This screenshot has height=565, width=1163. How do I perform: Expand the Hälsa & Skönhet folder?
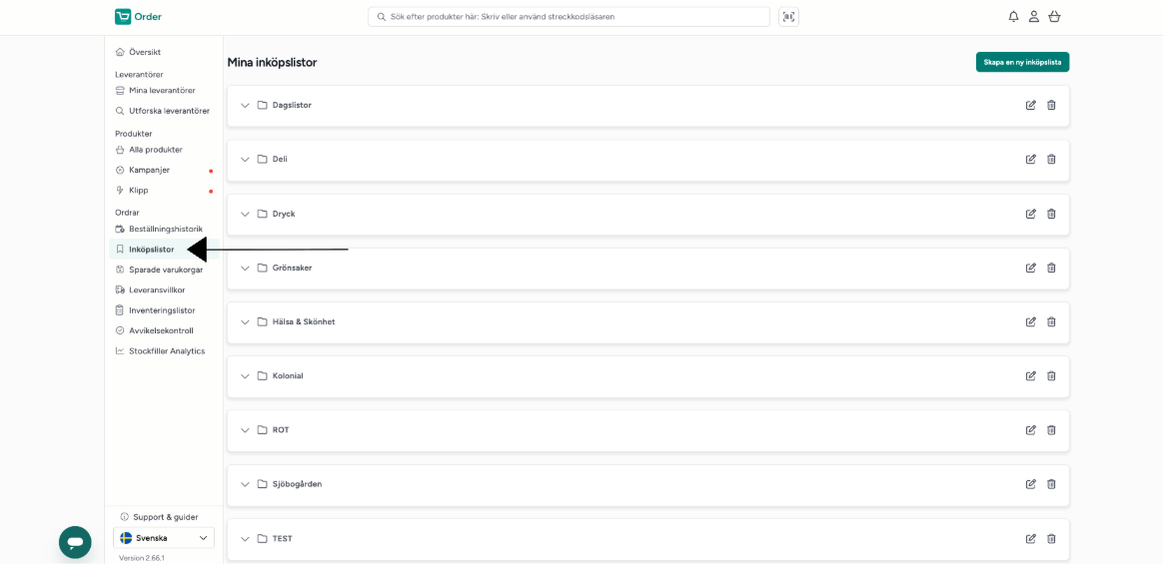(x=245, y=321)
